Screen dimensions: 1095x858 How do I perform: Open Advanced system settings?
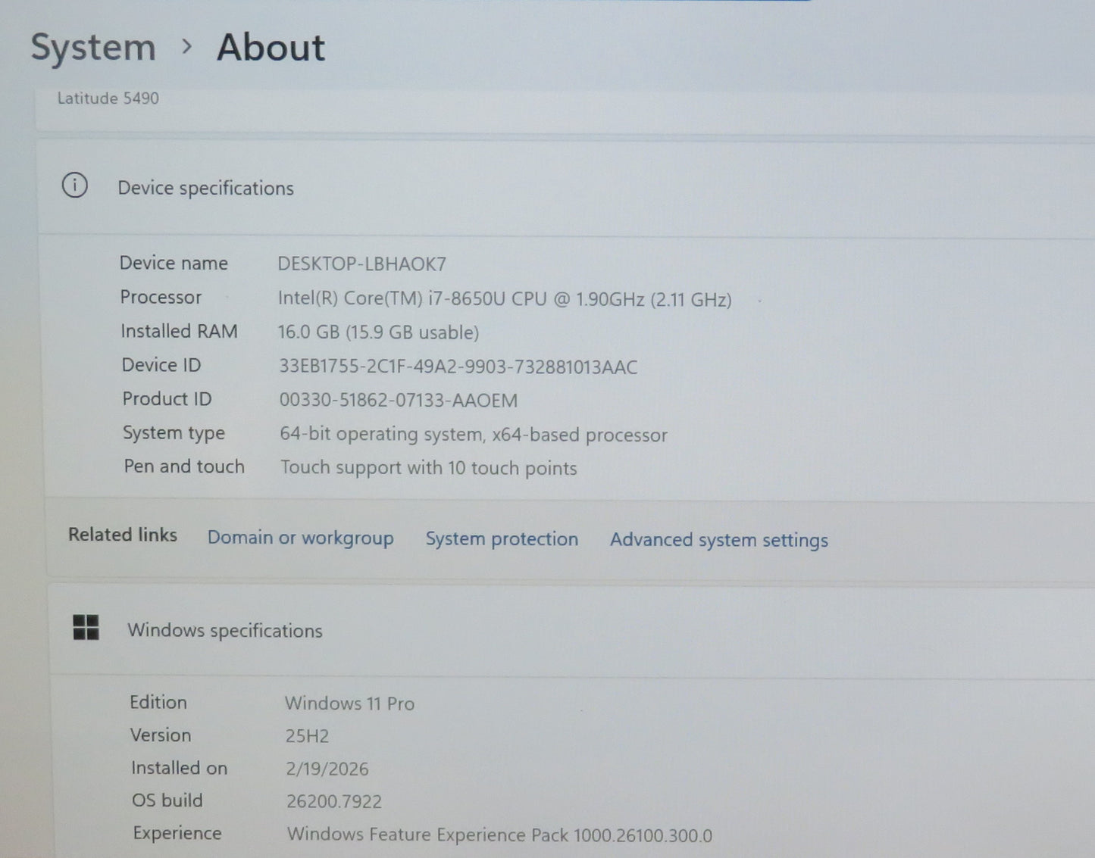(x=718, y=540)
